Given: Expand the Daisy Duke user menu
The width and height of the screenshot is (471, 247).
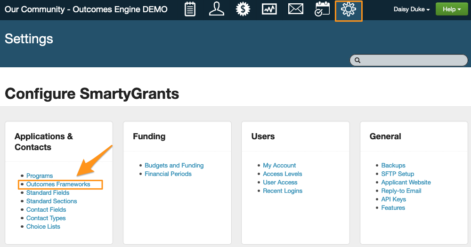Looking at the screenshot, I should [x=411, y=9].
